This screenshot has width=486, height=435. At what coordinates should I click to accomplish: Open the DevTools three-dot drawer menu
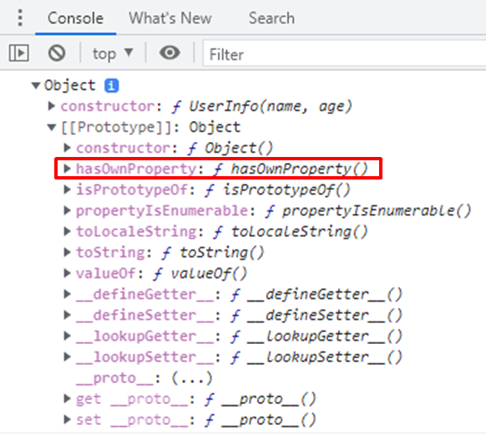(x=20, y=18)
